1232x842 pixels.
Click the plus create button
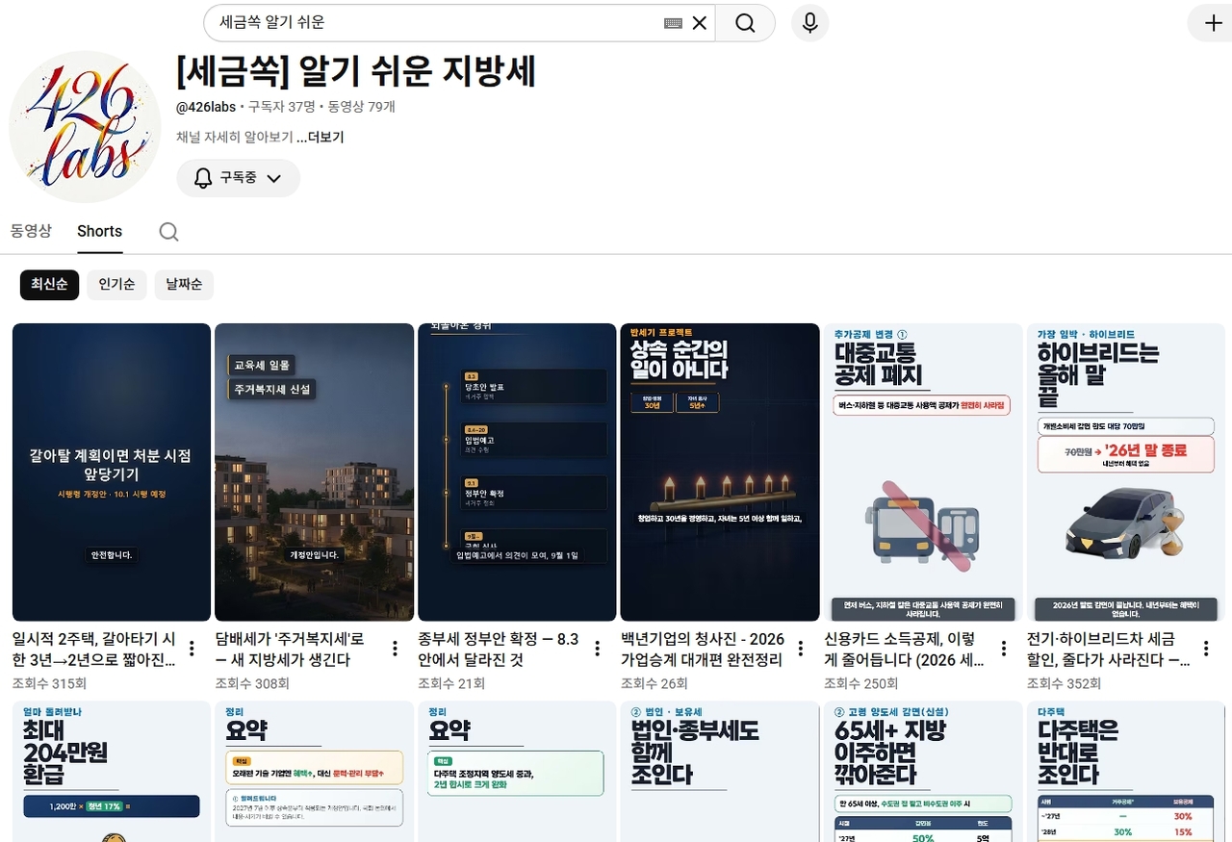tap(1213, 23)
